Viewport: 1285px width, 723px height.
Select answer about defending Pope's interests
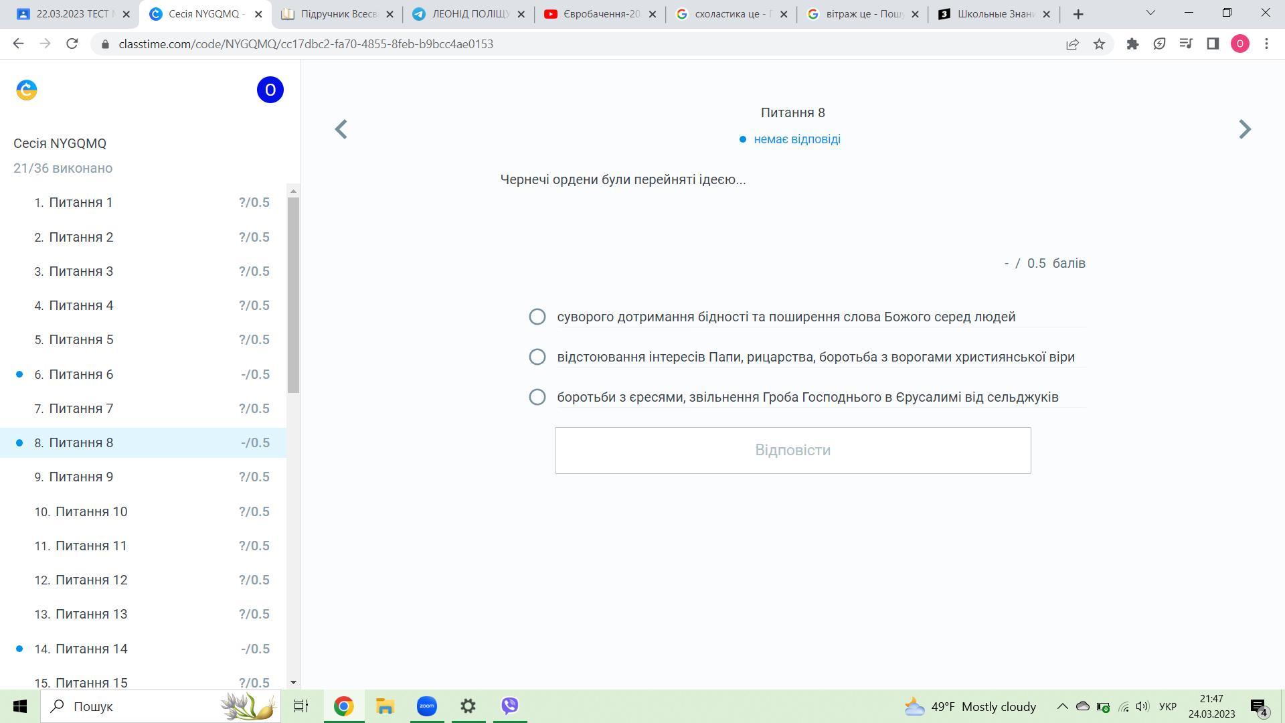point(537,357)
